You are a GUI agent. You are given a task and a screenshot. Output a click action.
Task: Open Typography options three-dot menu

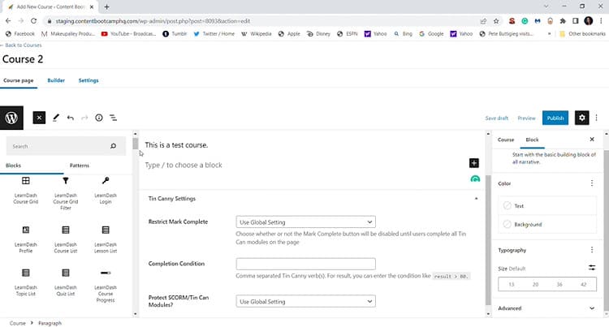point(592,250)
